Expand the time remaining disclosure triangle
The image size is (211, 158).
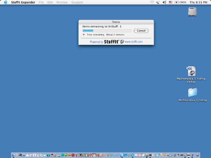pyautogui.click(x=84, y=35)
